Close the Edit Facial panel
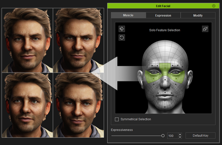222x145 pixels. (214, 6)
